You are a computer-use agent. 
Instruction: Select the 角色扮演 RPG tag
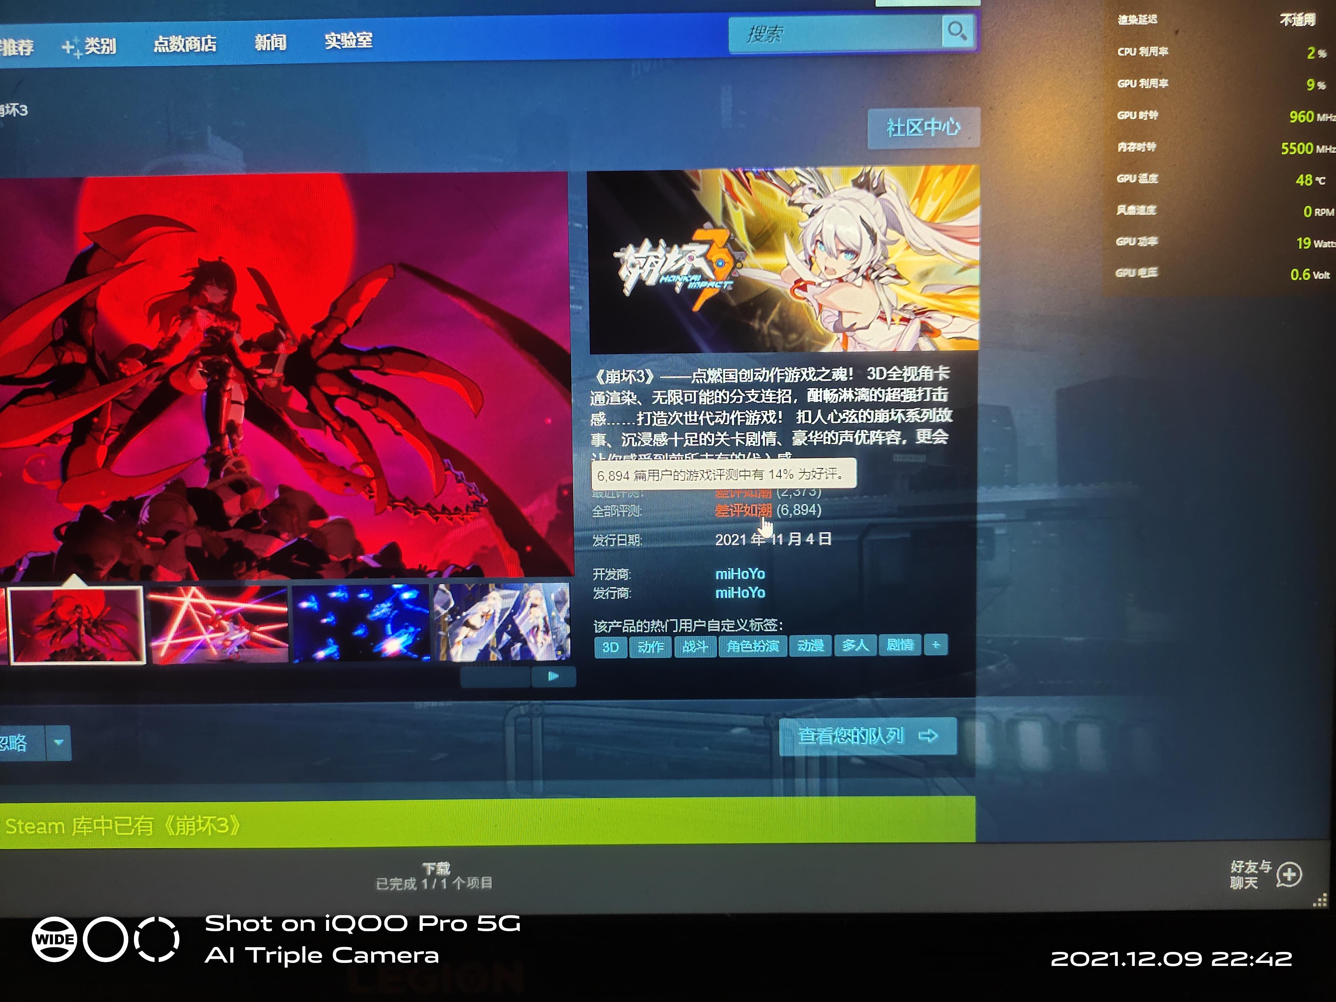753,646
